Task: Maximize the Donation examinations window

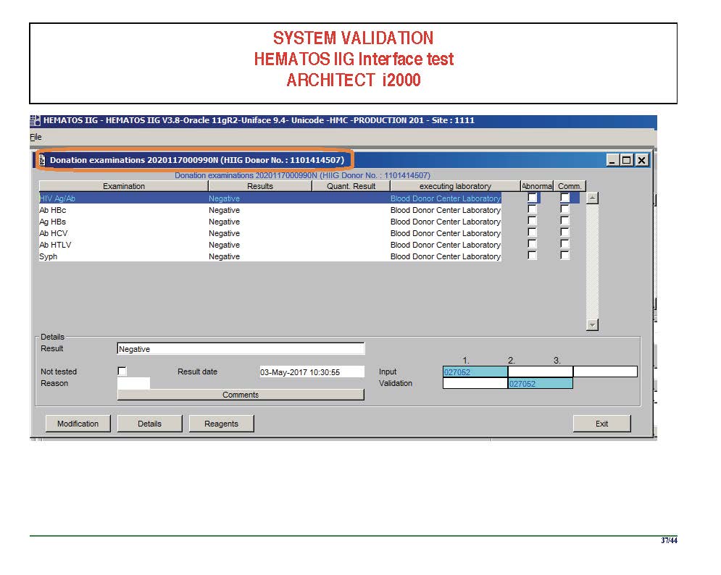Action: (627, 160)
